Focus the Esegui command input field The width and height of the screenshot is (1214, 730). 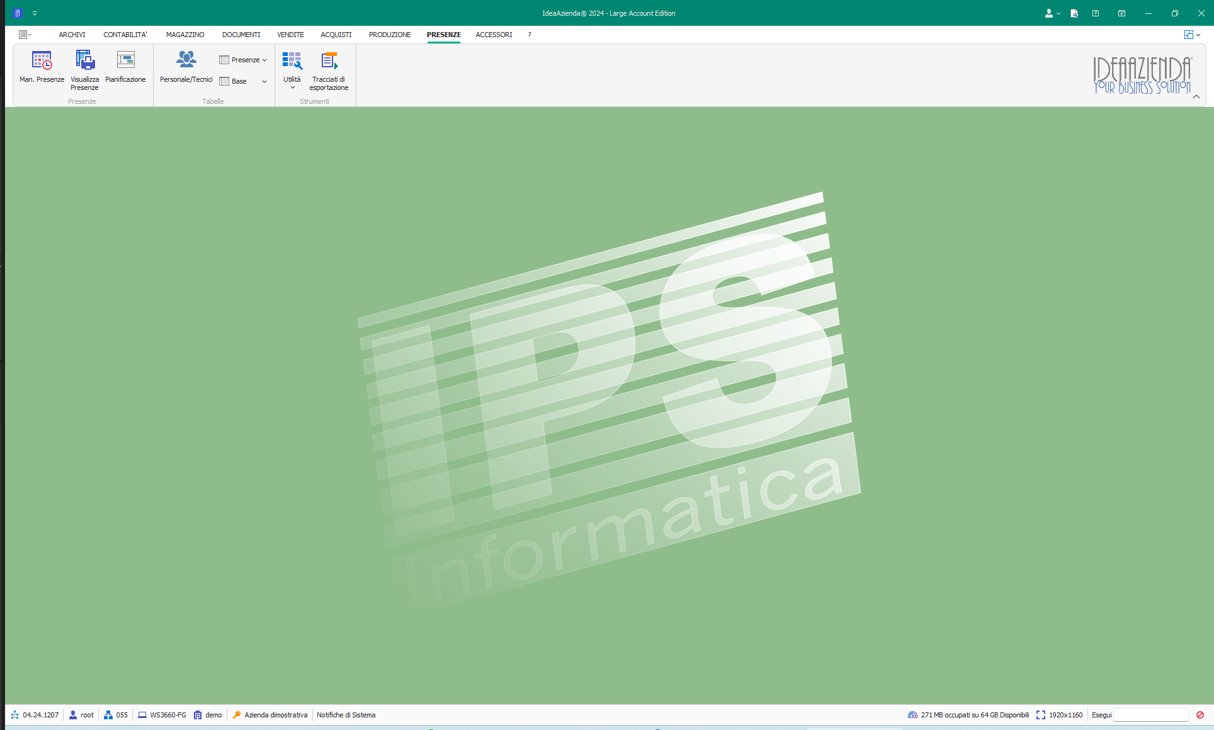point(1151,715)
